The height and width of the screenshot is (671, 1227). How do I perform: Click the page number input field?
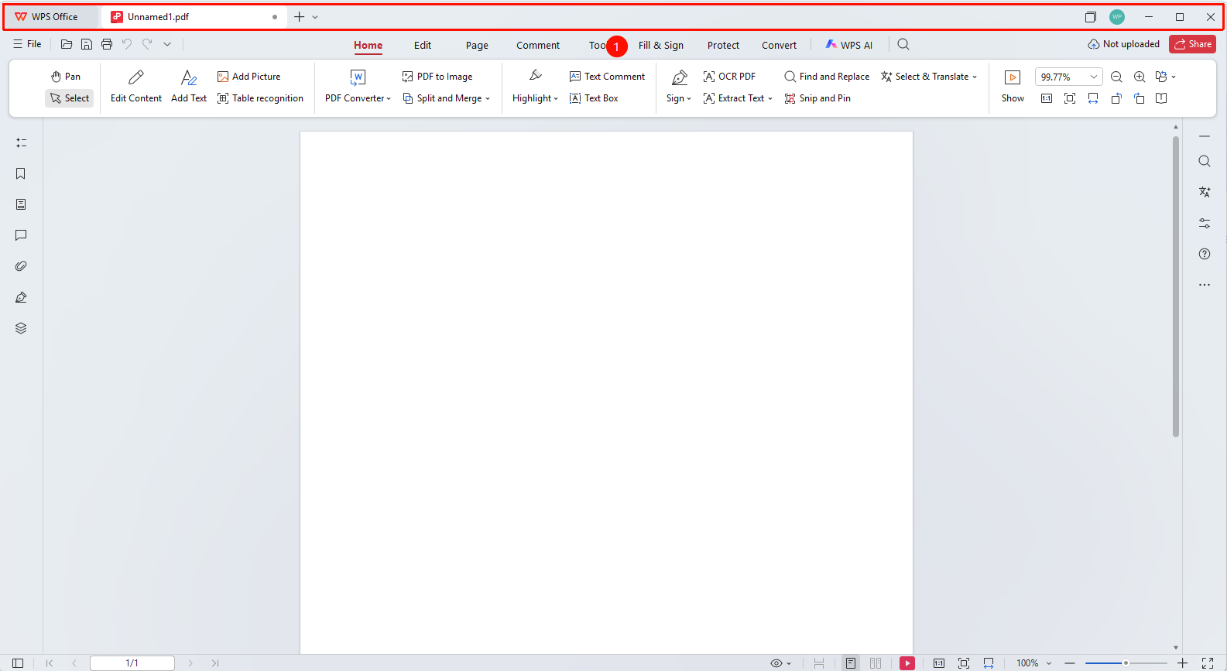(132, 663)
